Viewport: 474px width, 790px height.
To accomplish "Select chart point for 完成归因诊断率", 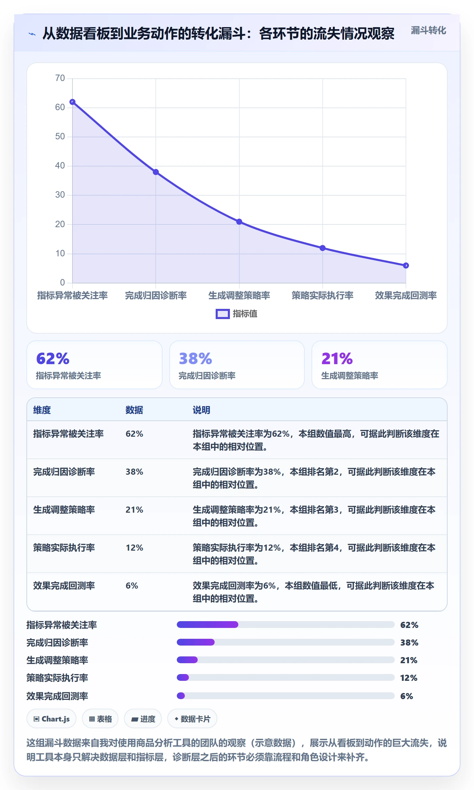I will click(x=156, y=172).
